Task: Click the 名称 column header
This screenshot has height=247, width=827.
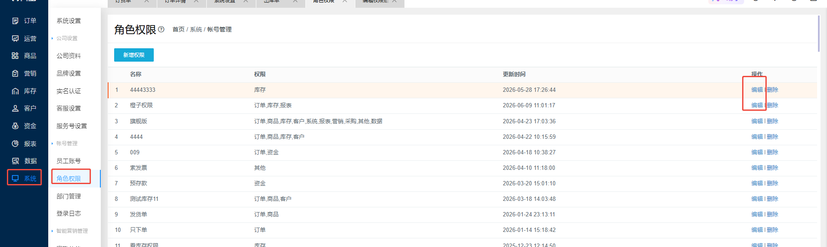Action: 136,74
